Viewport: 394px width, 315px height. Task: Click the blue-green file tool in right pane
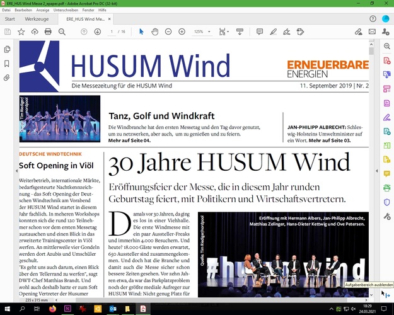click(x=387, y=131)
